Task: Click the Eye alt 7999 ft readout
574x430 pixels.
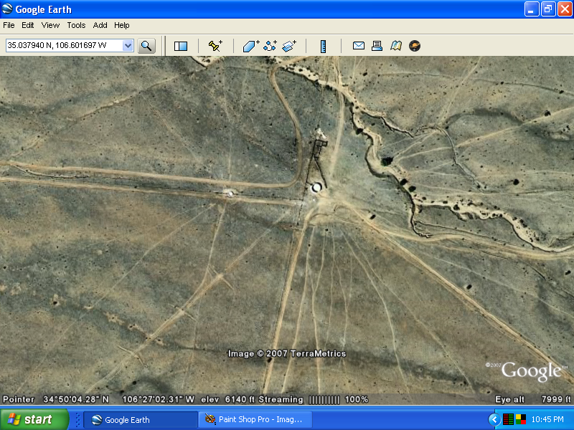Action: [532, 399]
